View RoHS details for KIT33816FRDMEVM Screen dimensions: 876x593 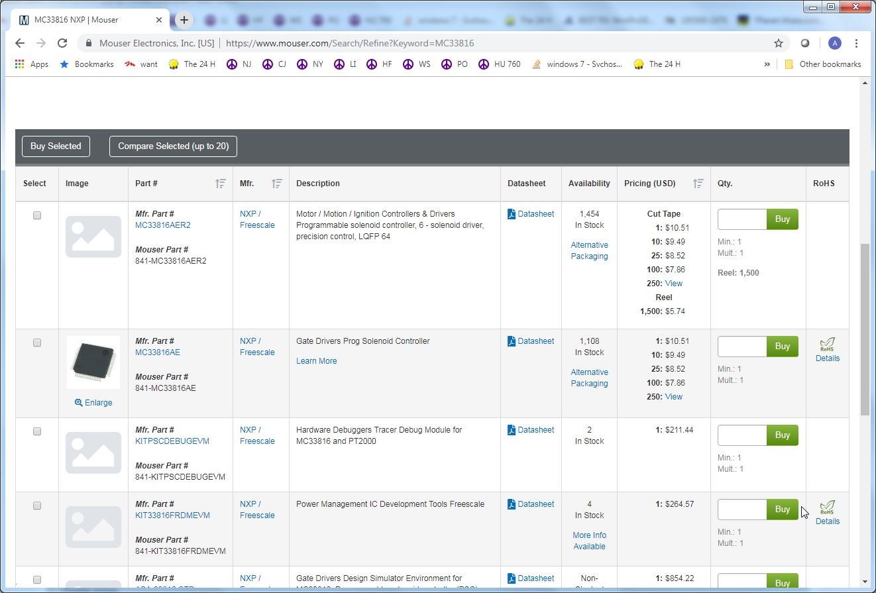[827, 521]
